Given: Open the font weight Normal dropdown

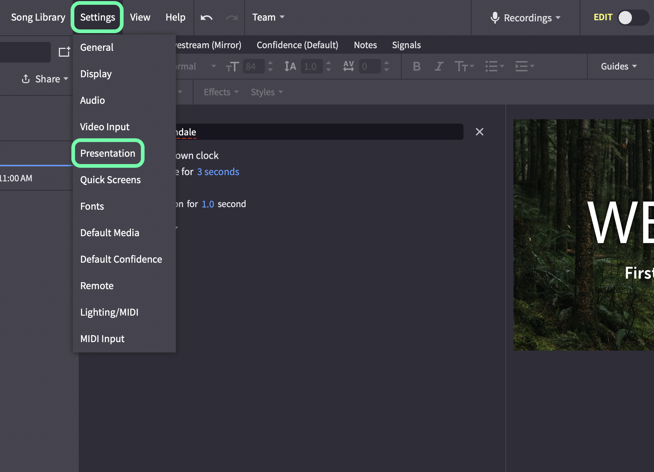Looking at the screenshot, I should 196,67.
